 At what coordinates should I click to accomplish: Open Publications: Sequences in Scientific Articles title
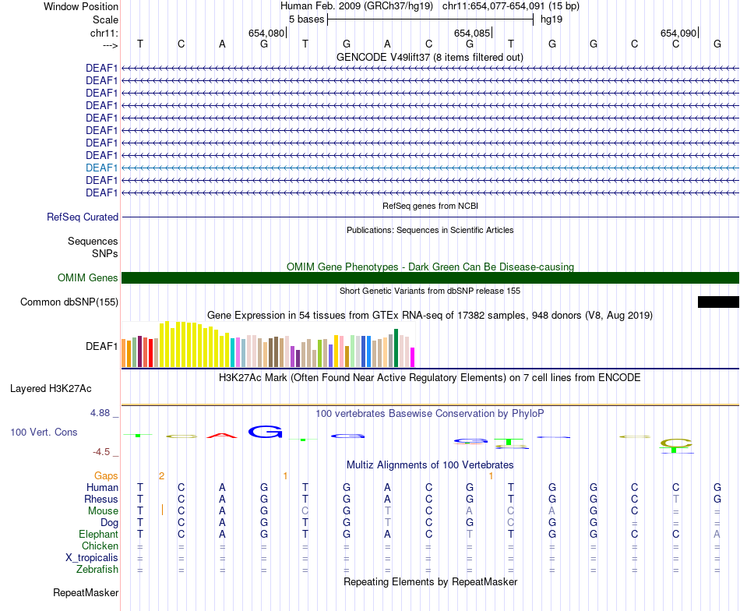[430, 230]
